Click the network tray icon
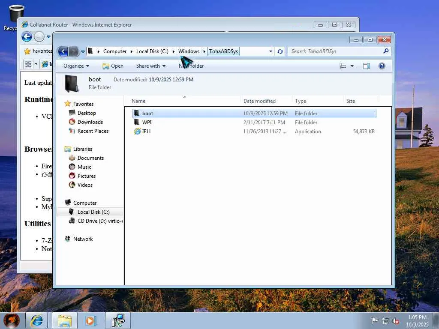 tap(385, 321)
